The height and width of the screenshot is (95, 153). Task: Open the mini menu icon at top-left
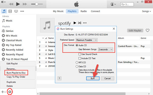pos(4,2)
